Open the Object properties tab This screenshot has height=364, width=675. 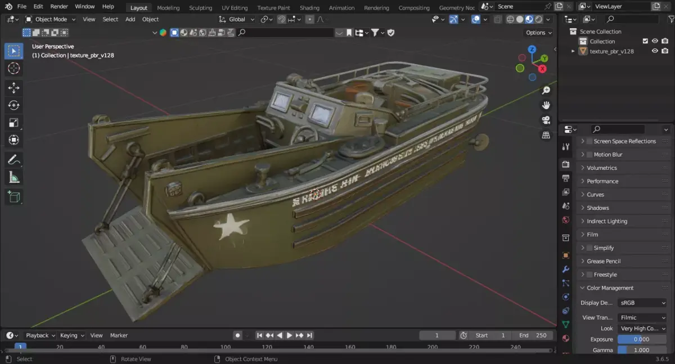point(566,255)
